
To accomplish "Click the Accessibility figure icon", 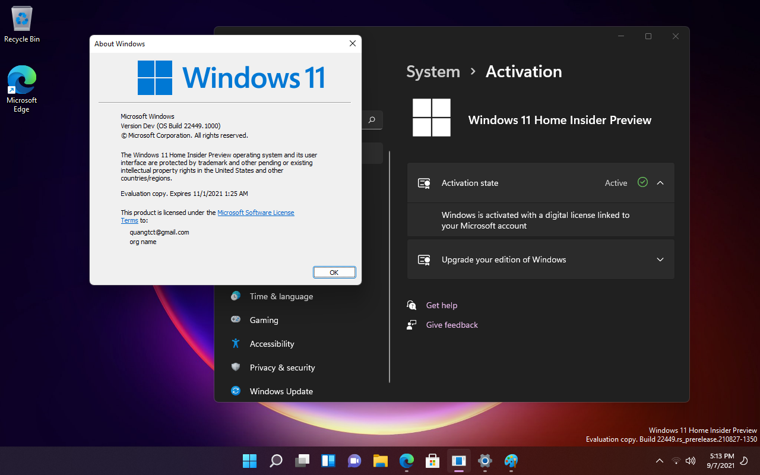I will pyautogui.click(x=236, y=343).
